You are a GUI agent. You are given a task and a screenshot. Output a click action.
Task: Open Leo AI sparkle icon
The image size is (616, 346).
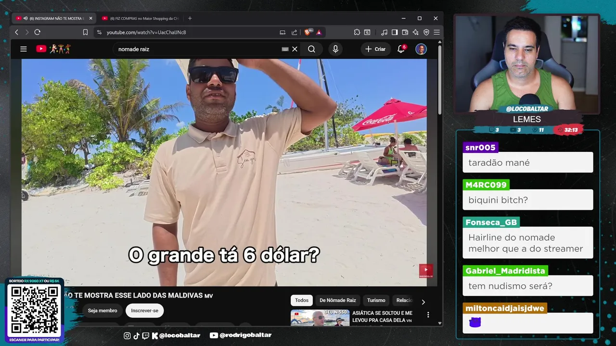pyautogui.click(x=416, y=32)
